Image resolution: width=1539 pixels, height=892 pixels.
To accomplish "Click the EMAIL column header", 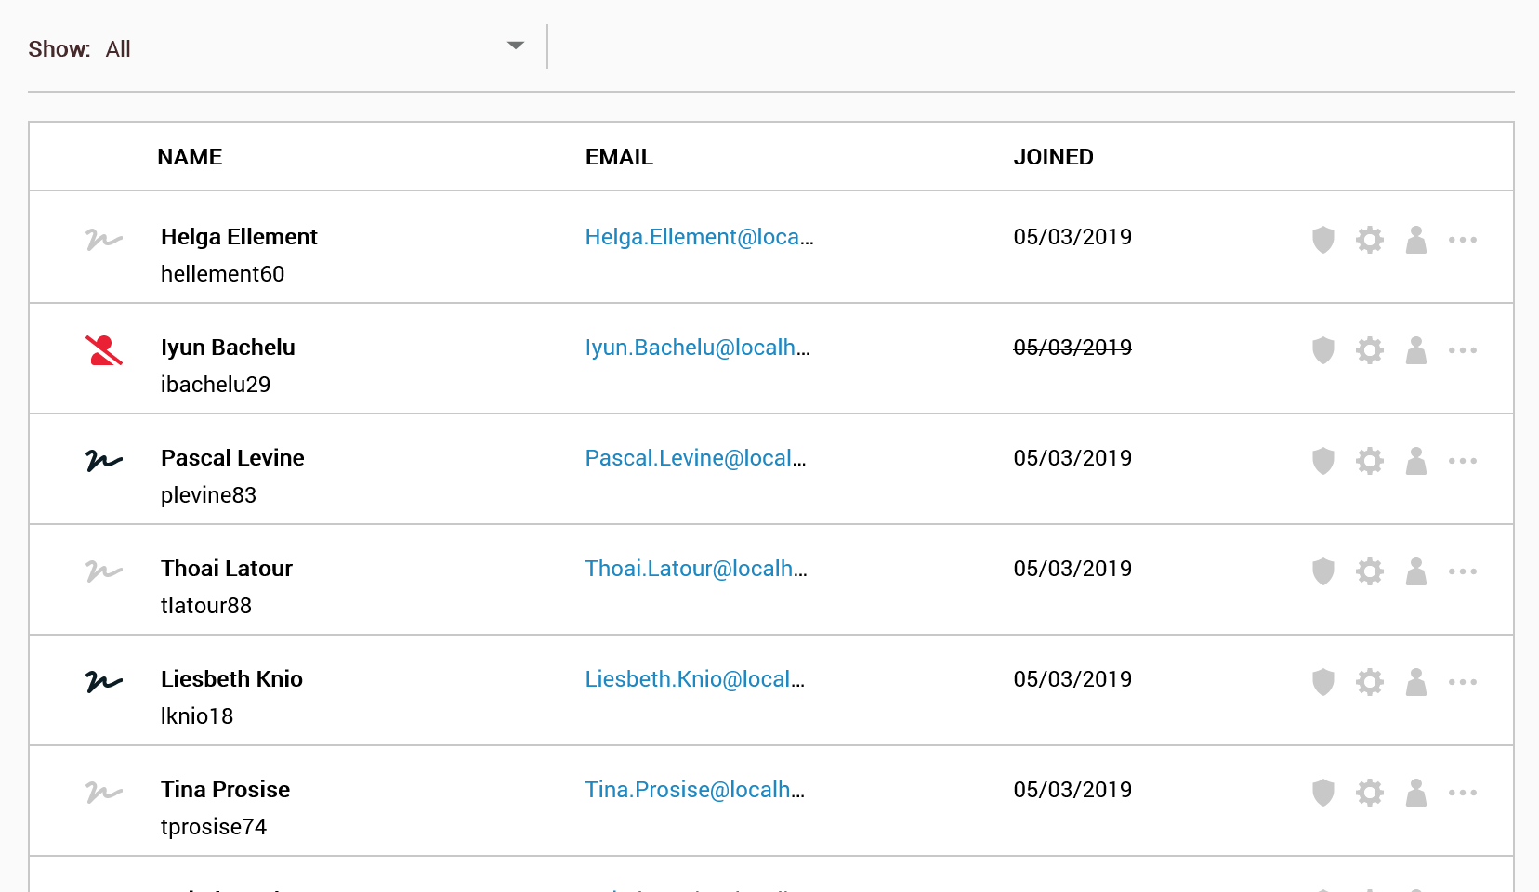I will (x=619, y=157).
